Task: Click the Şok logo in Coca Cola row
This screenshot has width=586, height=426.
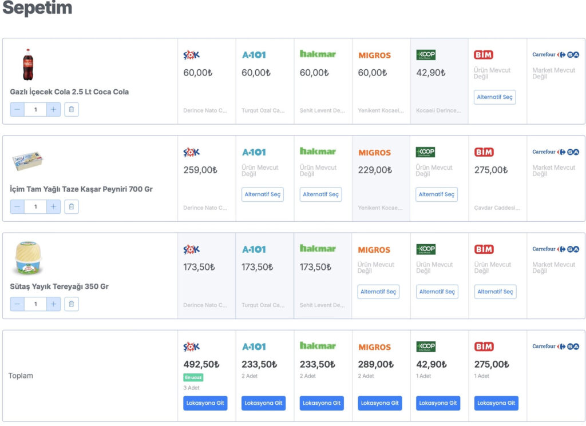Action: (x=191, y=55)
